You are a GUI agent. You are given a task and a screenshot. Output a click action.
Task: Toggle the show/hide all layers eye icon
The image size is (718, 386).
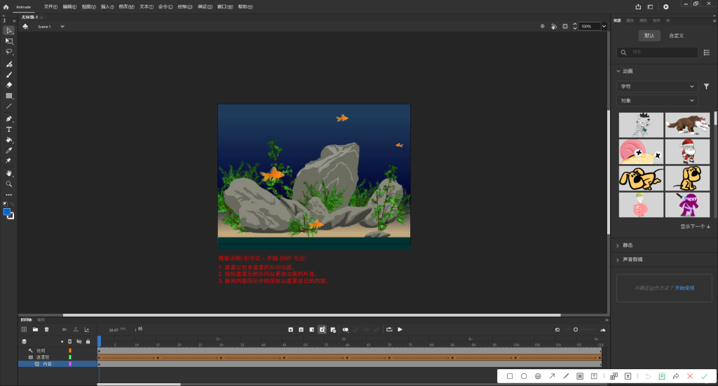tap(79, 341)
